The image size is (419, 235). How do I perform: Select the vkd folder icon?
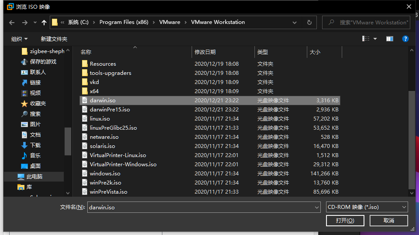coord(85,82)
